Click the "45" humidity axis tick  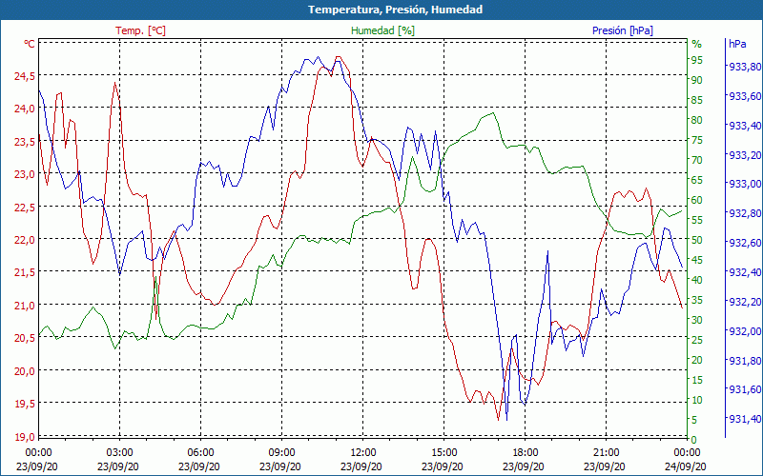pyautogui.click(x=697, y=260)
